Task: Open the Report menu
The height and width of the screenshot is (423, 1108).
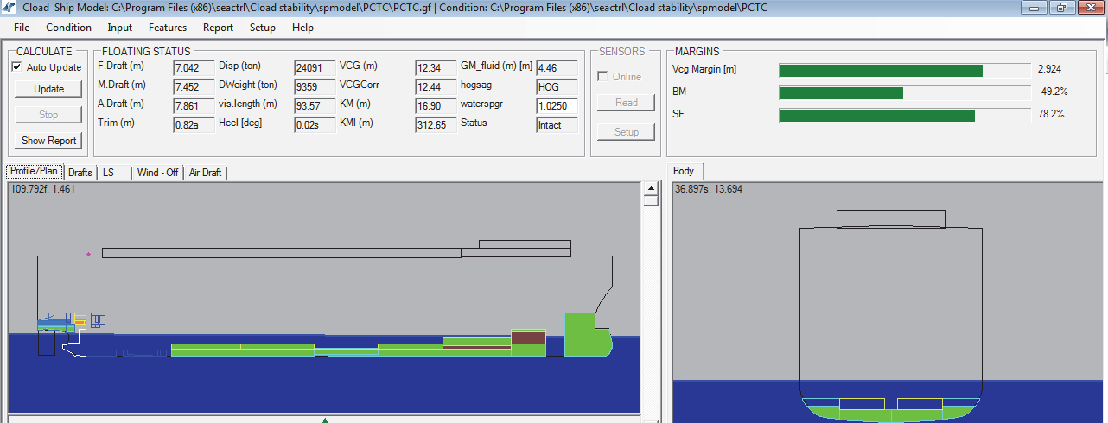Action: [219, 28]
